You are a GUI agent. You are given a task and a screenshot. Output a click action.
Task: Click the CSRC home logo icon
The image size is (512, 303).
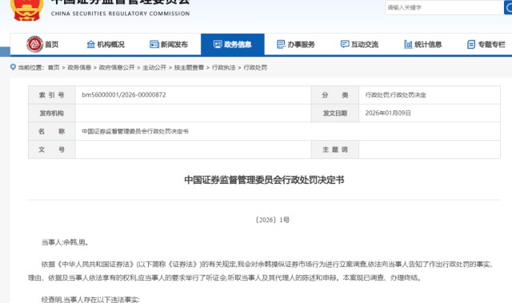pyautogui.click(x=34, y=44)
